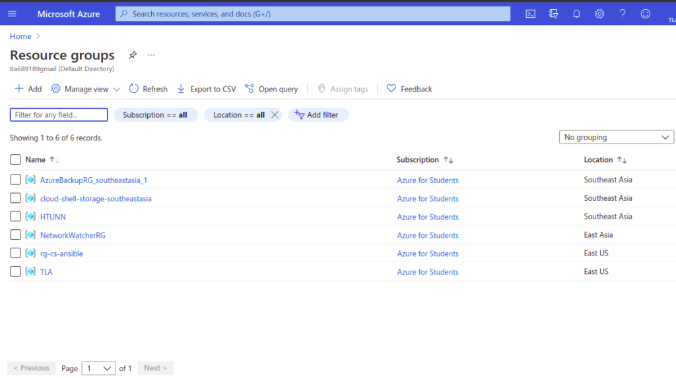Click the Previous page button
676x378 pixels.
32,368
